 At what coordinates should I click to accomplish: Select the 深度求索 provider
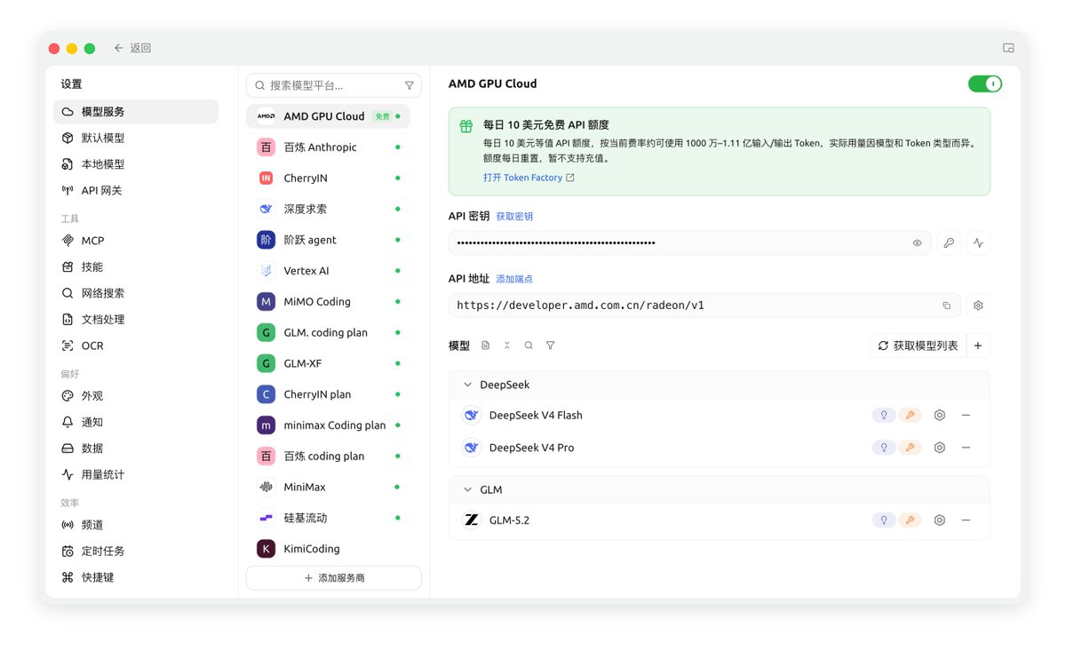[329, 209]
